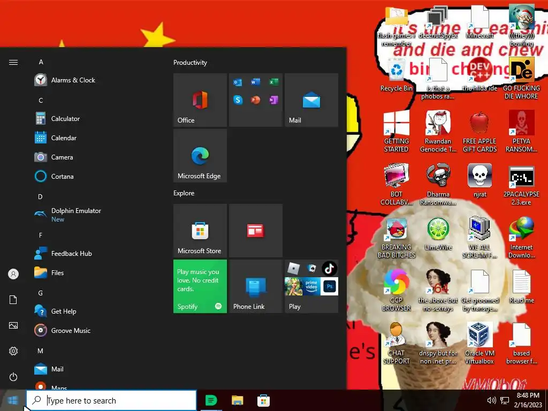Click the volume icon in system tray

click(x=491, y=400)
